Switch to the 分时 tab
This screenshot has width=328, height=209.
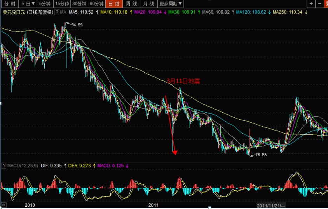9,4
